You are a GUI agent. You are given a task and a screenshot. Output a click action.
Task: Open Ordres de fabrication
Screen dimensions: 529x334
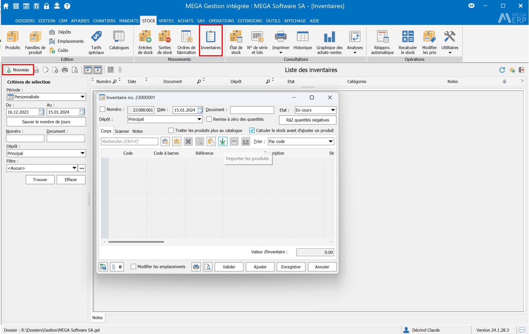tap(186, 43)
